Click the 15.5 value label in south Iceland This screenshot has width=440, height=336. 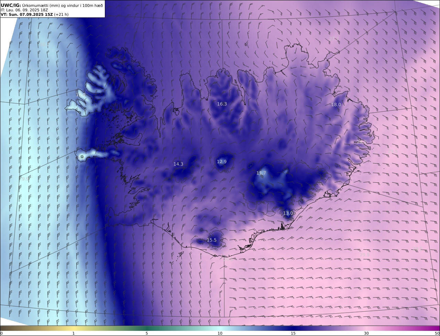click(x=212, y=240)
